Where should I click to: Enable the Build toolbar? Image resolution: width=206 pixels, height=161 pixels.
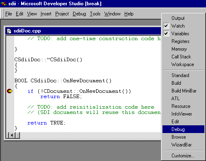183,83
